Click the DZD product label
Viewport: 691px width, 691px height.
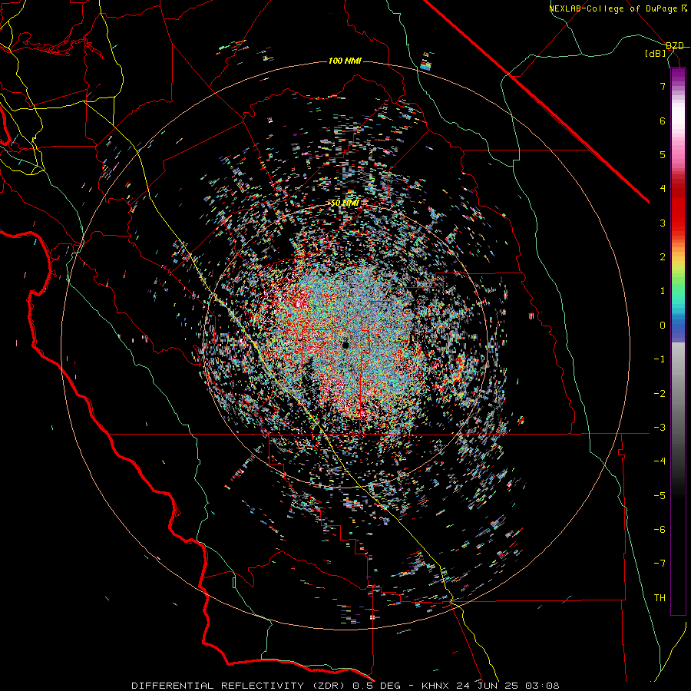point(675,46)
